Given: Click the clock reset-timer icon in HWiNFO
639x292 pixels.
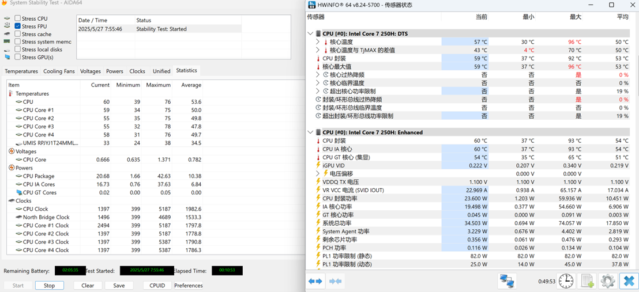Looking at the screenshot, I should click(x=566, y=281).
